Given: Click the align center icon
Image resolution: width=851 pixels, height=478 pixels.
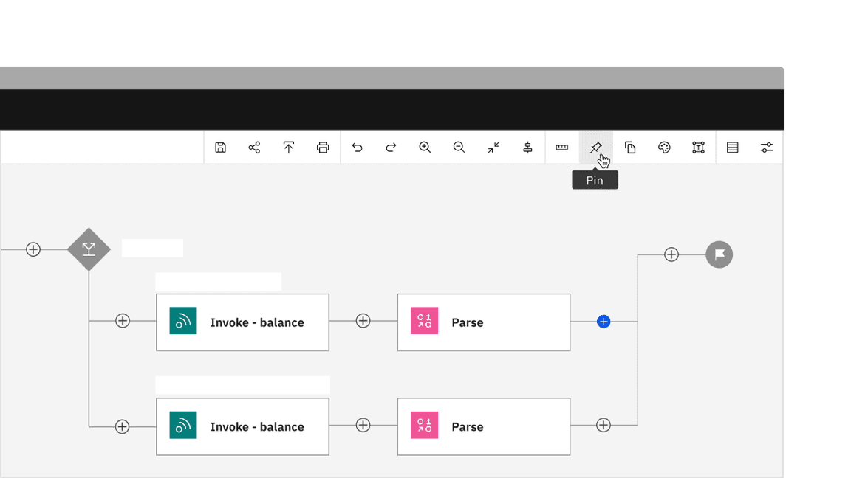Looking at the screenshot, I should coord(527,148).
